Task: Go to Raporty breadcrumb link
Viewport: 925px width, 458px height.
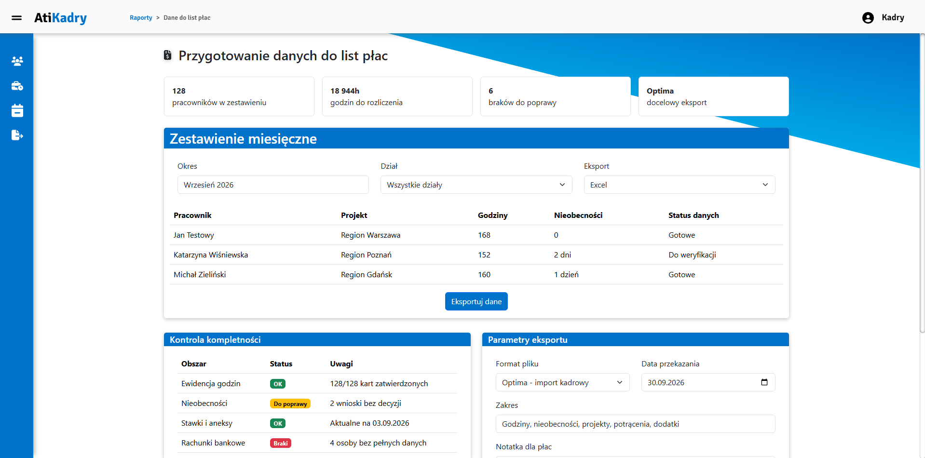Action: pyautogui.click(x=141, y=18)
